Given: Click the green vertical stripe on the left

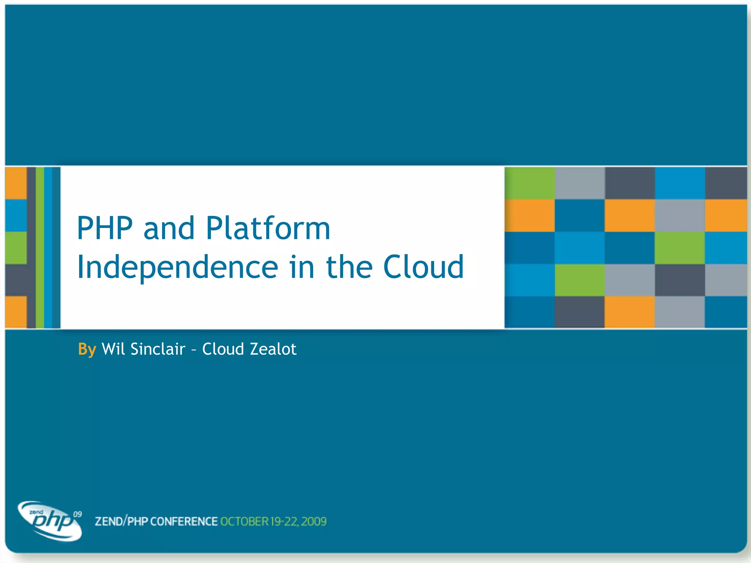Looking at the screenshot, I should 40,247.
